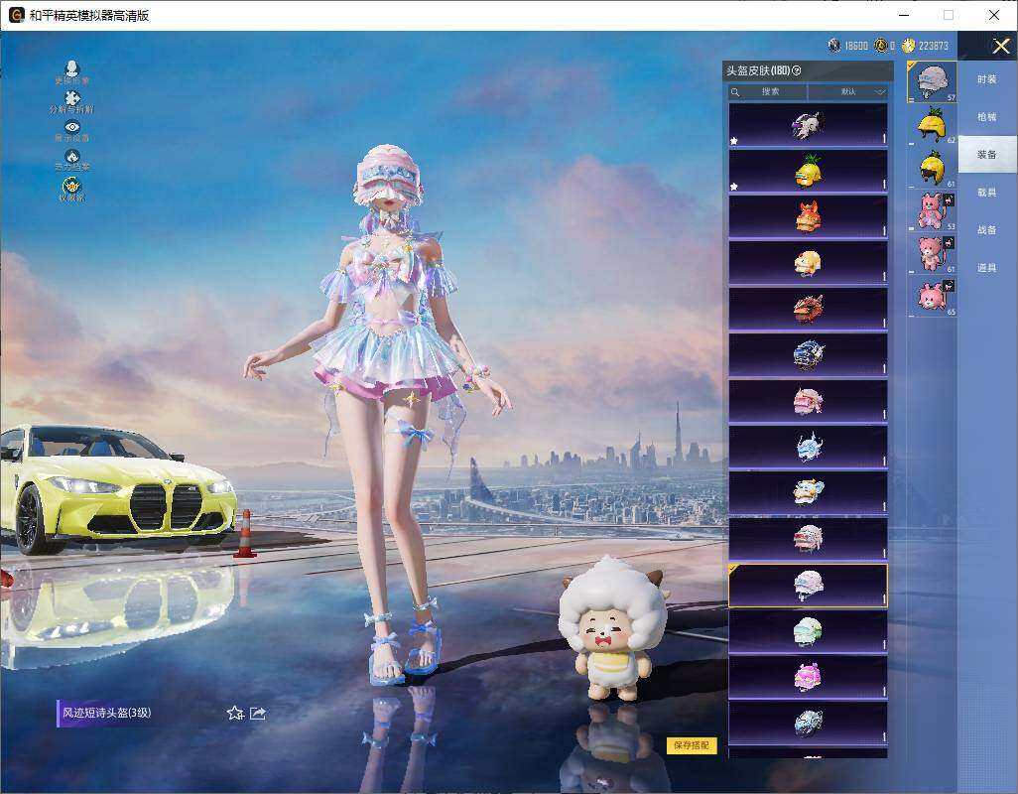
Task: Share the helmet using the arrow icon
Action: tap(258, 713)
